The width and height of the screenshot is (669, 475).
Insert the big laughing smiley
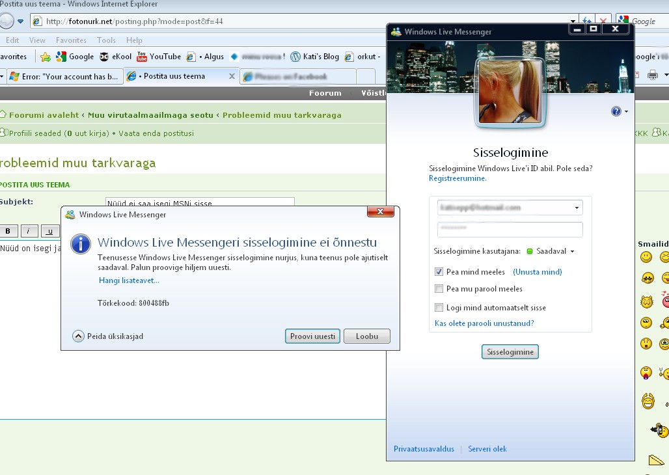coord(648,401)
